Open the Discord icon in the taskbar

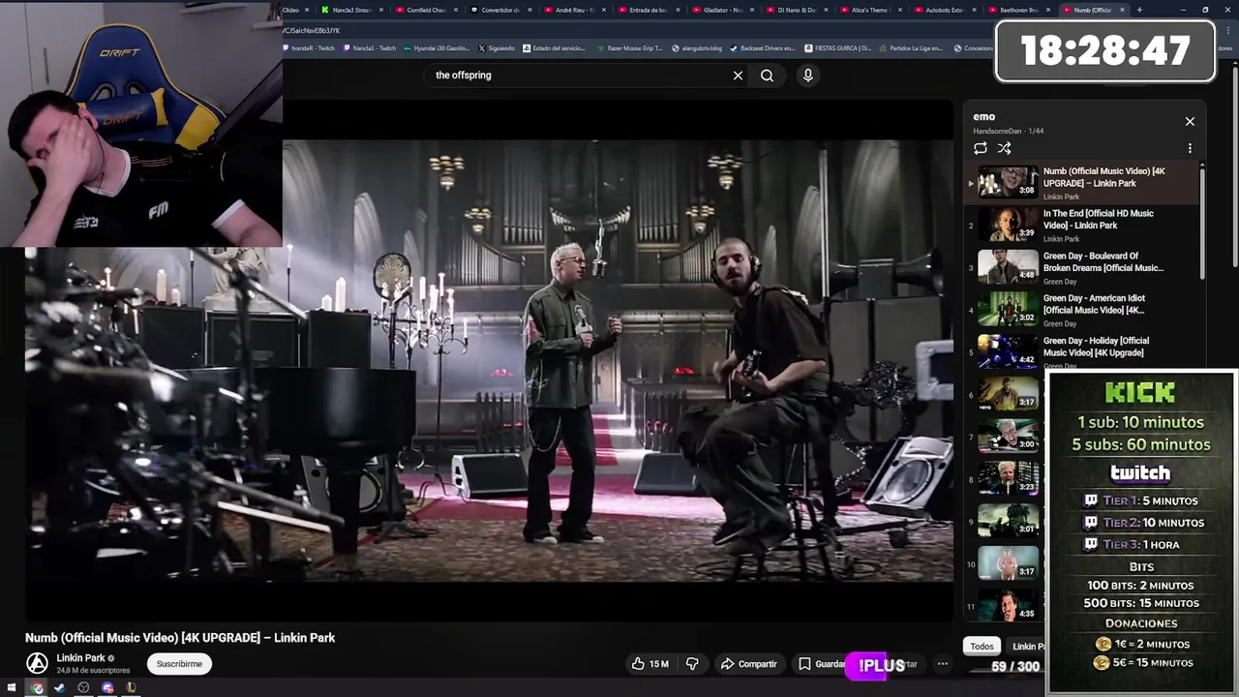[107, 688]
